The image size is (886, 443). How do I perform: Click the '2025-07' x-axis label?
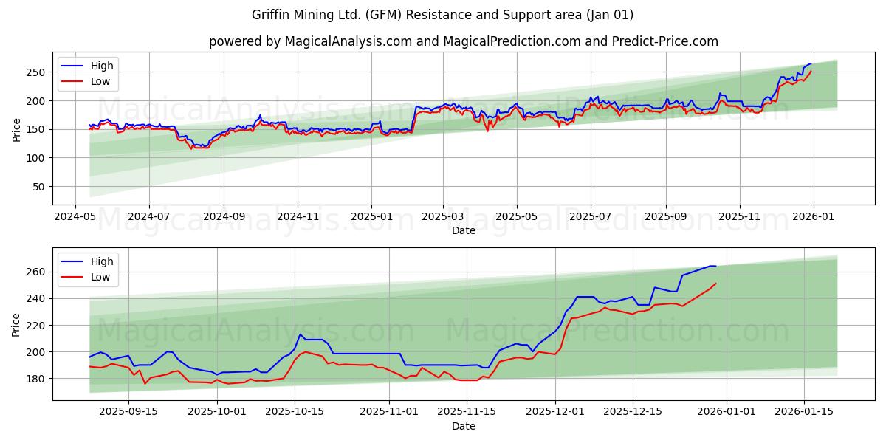tap(591, 218)
